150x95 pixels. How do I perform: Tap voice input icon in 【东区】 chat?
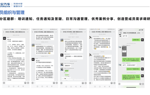click(x=4, y=83)
